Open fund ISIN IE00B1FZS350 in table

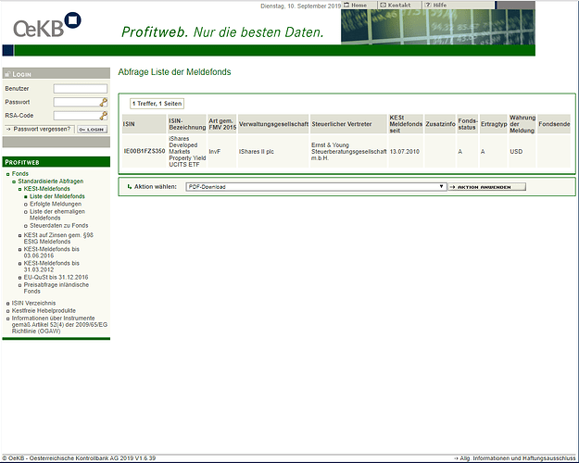[x=144, y=151]
